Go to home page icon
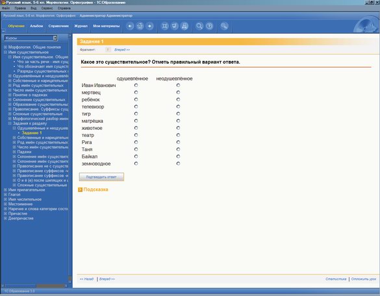The image size is (380, 296). click(x=140, y=26)
